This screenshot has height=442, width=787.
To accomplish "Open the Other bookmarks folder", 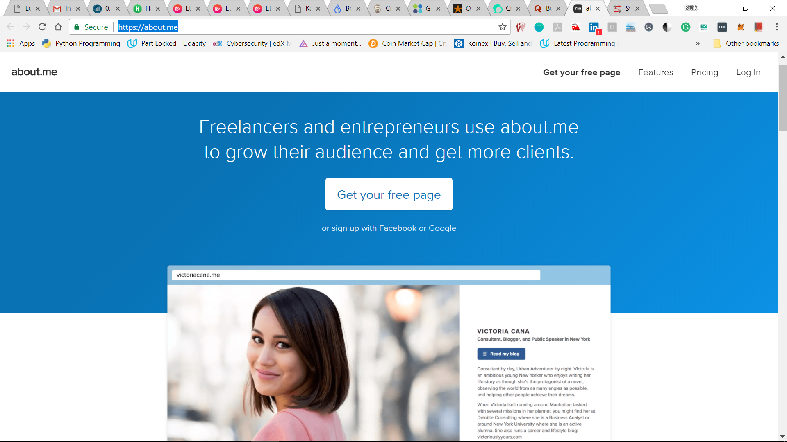I will [x=746, y=43].
